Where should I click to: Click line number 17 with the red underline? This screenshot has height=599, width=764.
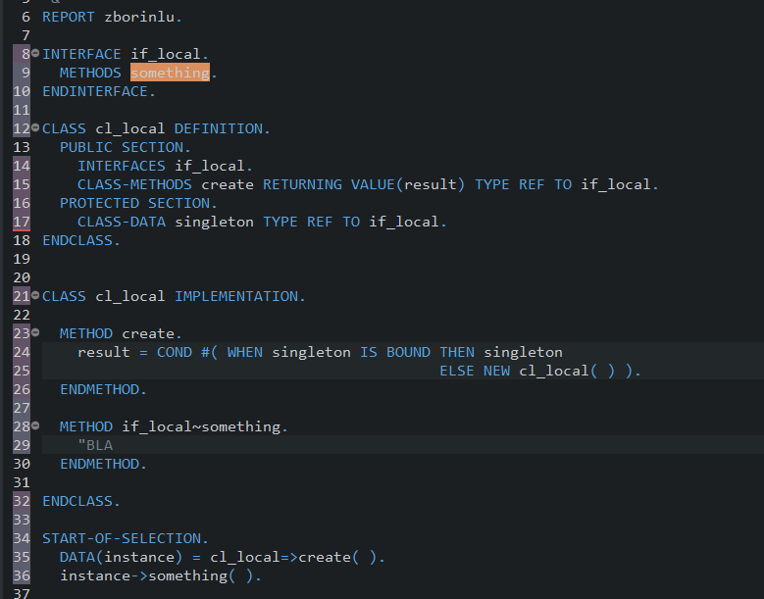pos(22,223)
